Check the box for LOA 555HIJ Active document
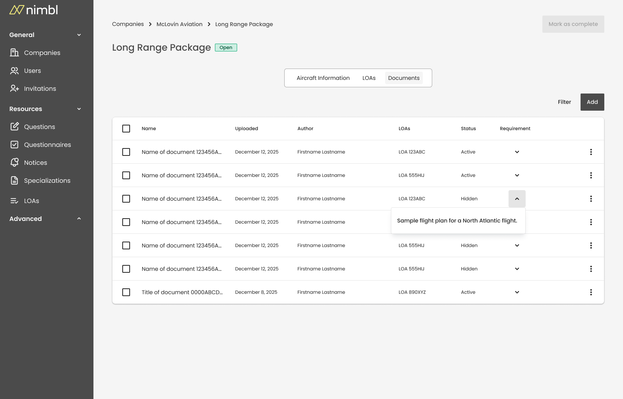 (126, 175)
